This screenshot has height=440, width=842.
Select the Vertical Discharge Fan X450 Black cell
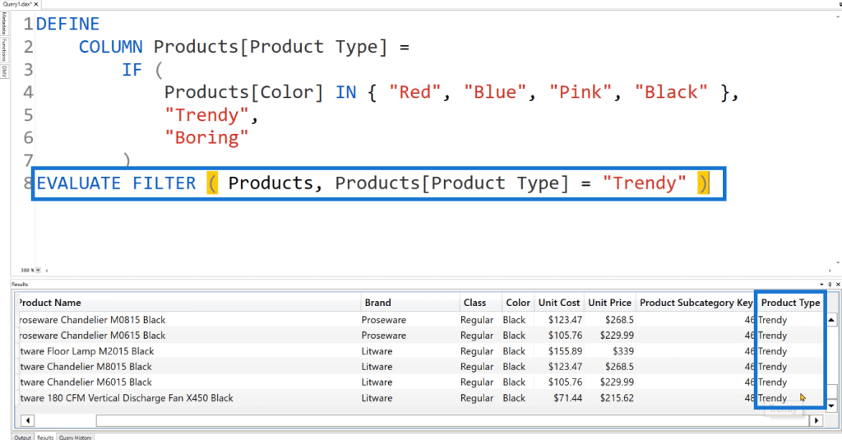point(188,398)
